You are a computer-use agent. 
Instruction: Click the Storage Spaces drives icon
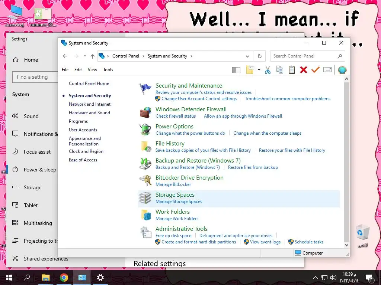point(145,198)
